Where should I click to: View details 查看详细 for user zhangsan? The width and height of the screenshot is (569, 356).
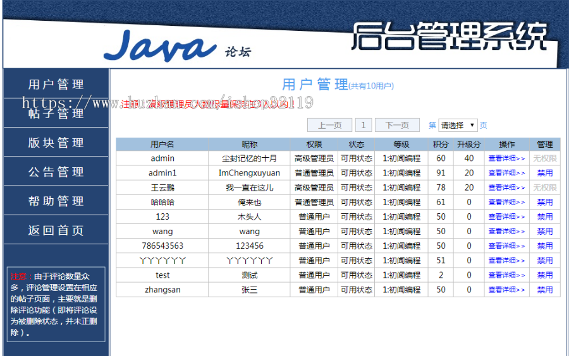tap(506, 290)
